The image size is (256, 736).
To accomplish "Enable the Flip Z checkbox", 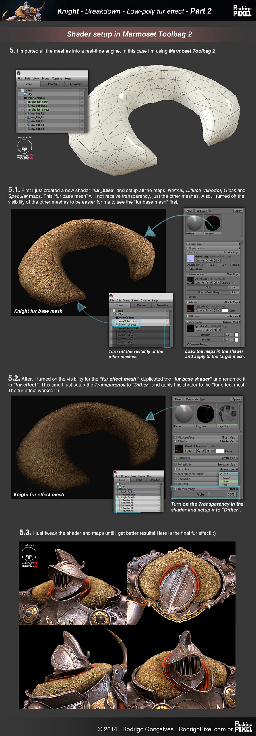I will tap(232, 265).
